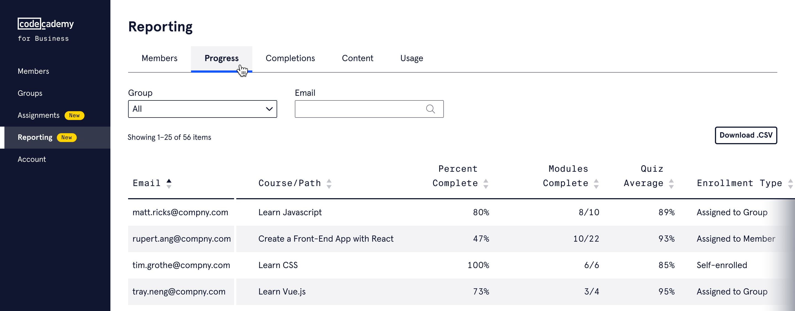Click the Codecademy for Business logo
Viewport: 795px width, 311px height.
[x=46, y=29]
